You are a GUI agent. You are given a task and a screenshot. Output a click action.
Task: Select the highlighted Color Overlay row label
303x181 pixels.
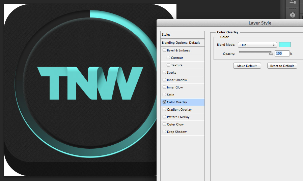point(177,102)
